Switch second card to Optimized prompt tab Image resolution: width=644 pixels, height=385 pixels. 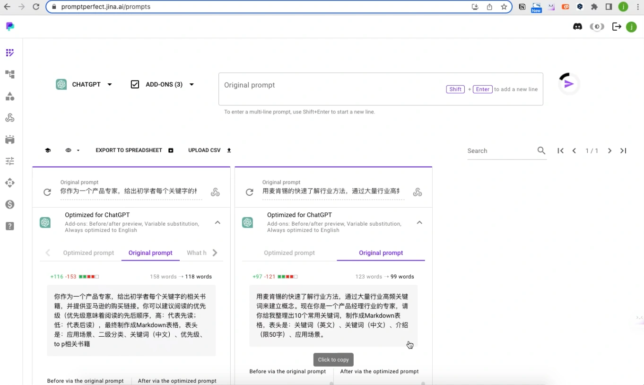289,253
